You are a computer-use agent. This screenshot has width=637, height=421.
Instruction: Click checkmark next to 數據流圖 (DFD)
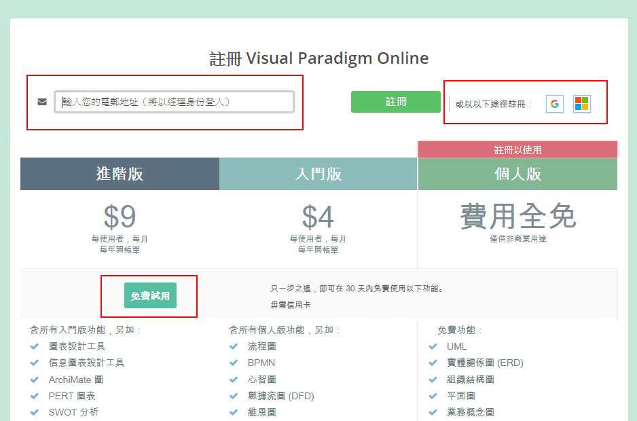(234, 396)
